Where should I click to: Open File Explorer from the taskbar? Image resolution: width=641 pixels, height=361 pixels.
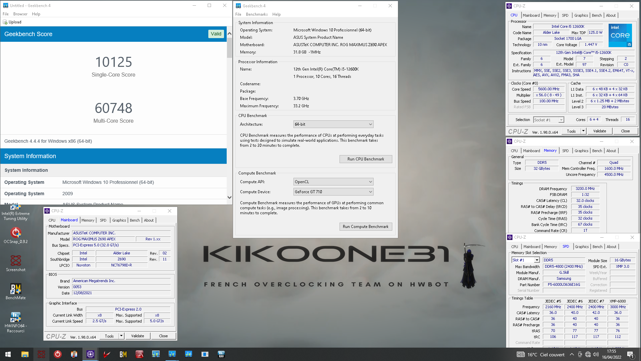25,354
